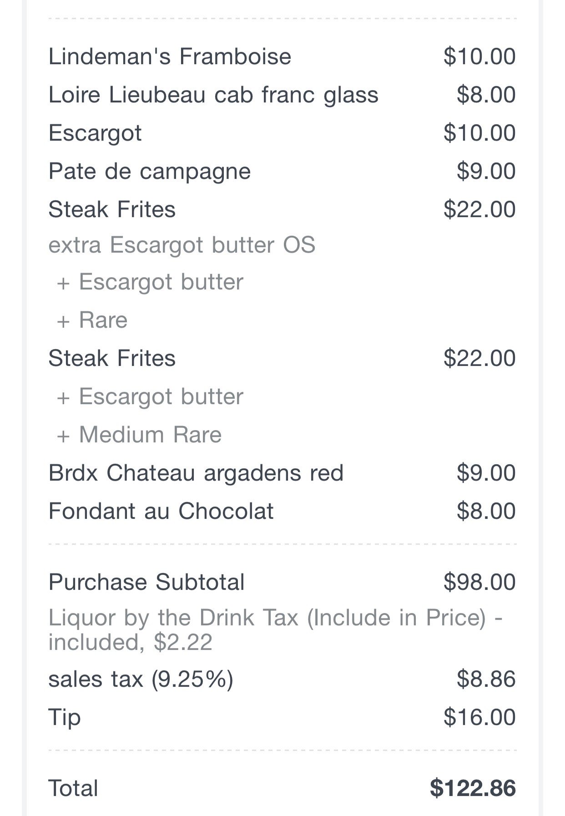Select the Purchase Subtotal label
The image size is (565, 816).
[x=146, y=582]
